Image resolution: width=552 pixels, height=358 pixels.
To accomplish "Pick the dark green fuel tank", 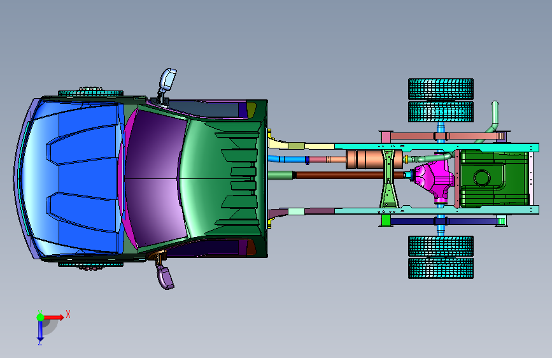I will tap(494, 178).
